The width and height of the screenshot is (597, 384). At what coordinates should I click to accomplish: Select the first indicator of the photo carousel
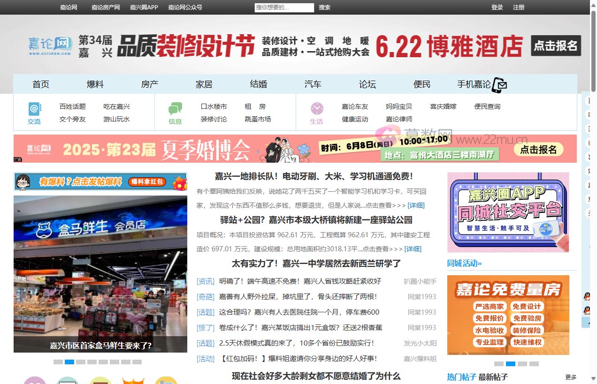[58, 362]
